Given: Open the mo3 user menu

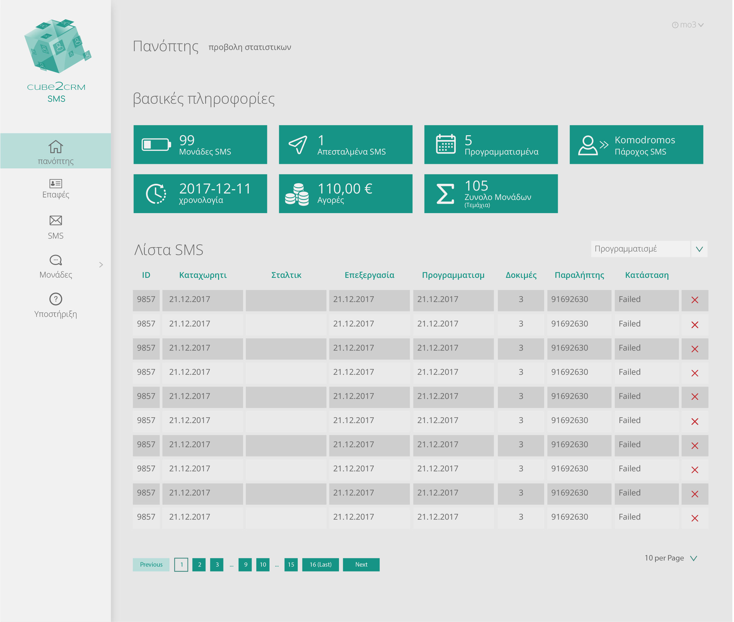Looking at the screenshot, I should (688, 25).
